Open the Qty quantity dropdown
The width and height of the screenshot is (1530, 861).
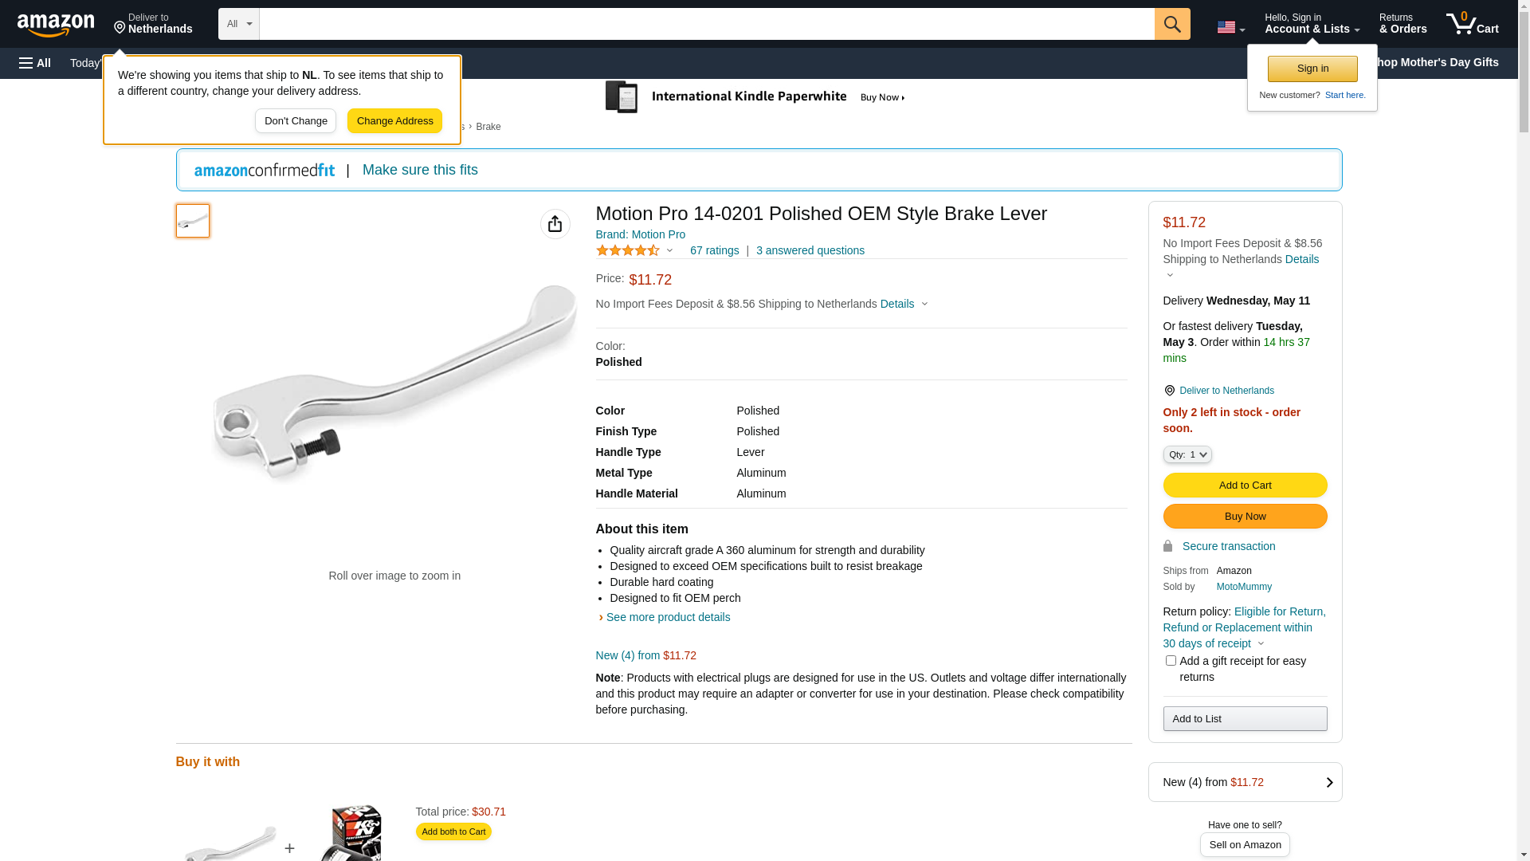[1187, 454]
